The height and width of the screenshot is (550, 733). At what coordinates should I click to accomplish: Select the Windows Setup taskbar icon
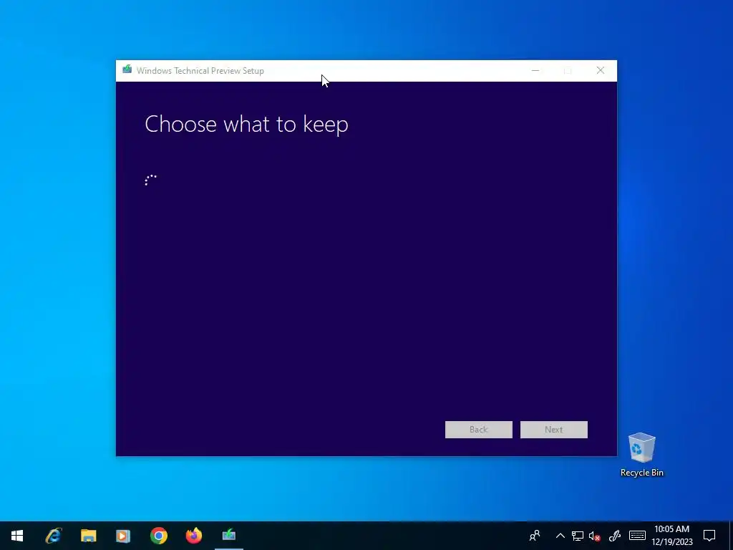(x=228, y=536)
